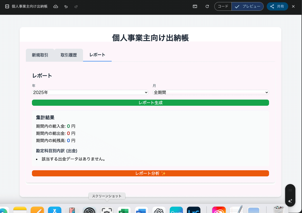
Task: Switch to コード view mode
Action: pos(223,6)
